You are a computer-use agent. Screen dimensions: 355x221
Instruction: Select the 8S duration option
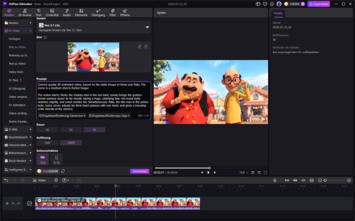pos(95,130)
